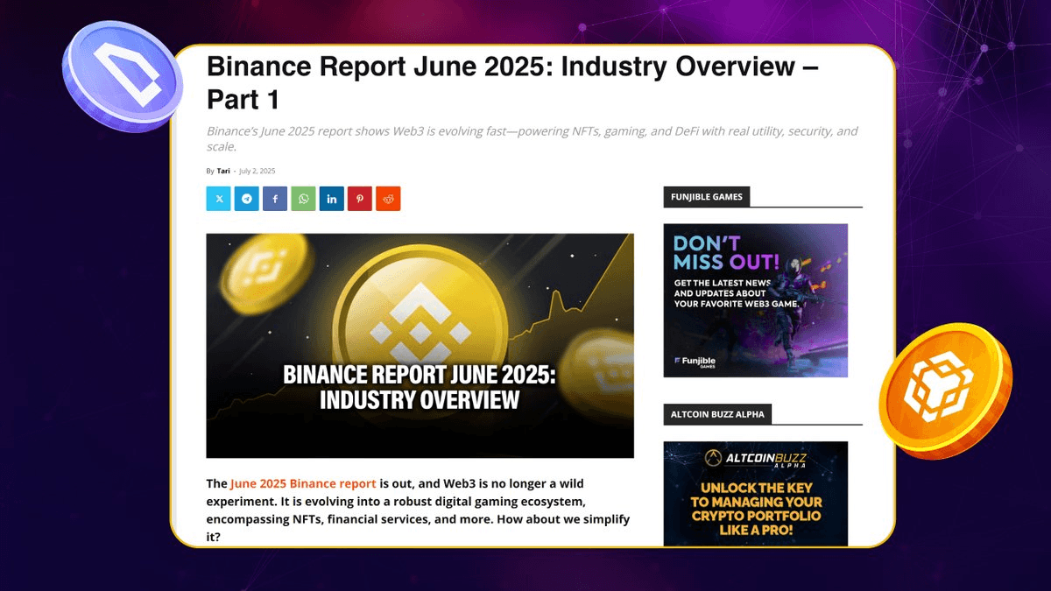Open the Altcoin Buzz Alpha portfolio ad
Image resolution: width=1051 pixels, height=591 pixels.
[x=755, y=494]
